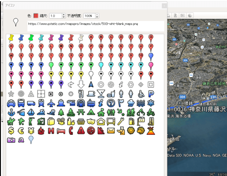Choose the blue P parking icon
This screenshot has height=176, width=227.
pos(151,94)
